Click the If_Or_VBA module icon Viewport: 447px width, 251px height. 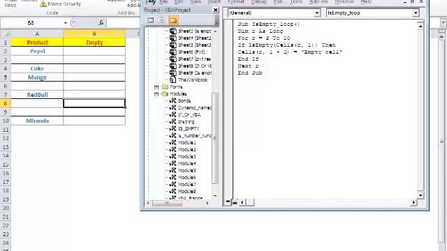click(x=173, y=114)
